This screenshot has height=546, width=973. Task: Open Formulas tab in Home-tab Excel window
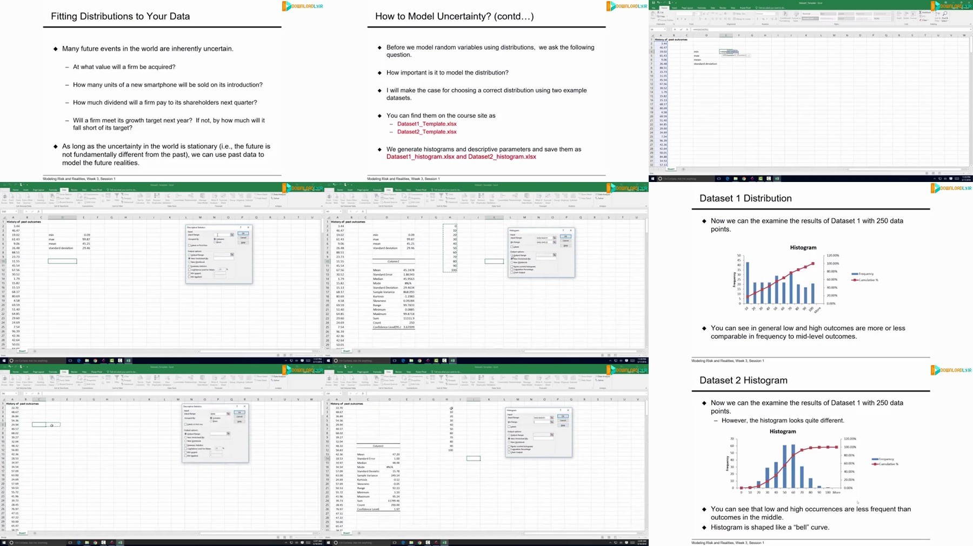point(702,8)
